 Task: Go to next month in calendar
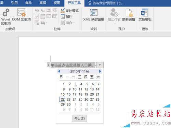[x=100, y=71]
